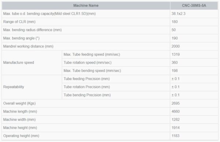The height and width of the screenshot is (142, 220).
Task: Click the Manufacture speed group cell
Action: pos(32,62)
